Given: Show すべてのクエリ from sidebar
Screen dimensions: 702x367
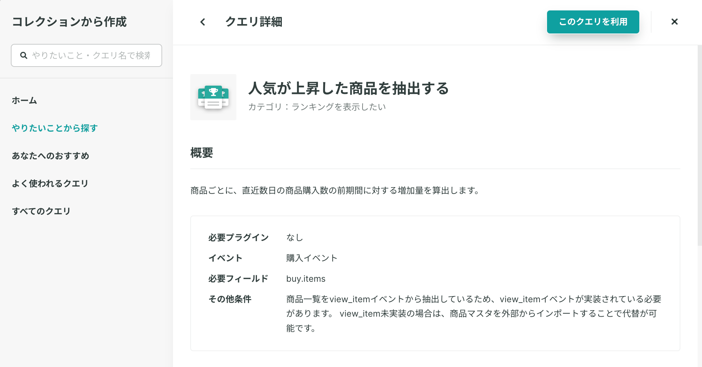Looking at the screenshot, I should pyautogui.click(x=41, y=211).
